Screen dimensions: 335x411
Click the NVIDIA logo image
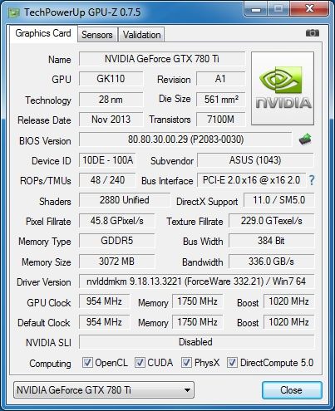click(x=283, y=88)
